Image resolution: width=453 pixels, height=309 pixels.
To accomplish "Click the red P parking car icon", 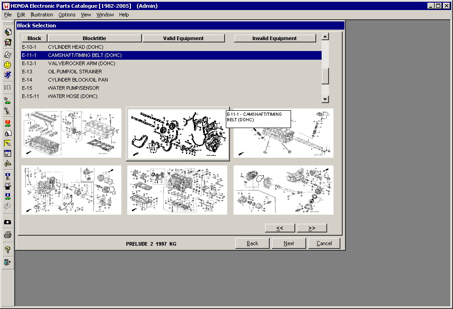I will [x=7, y=123].
